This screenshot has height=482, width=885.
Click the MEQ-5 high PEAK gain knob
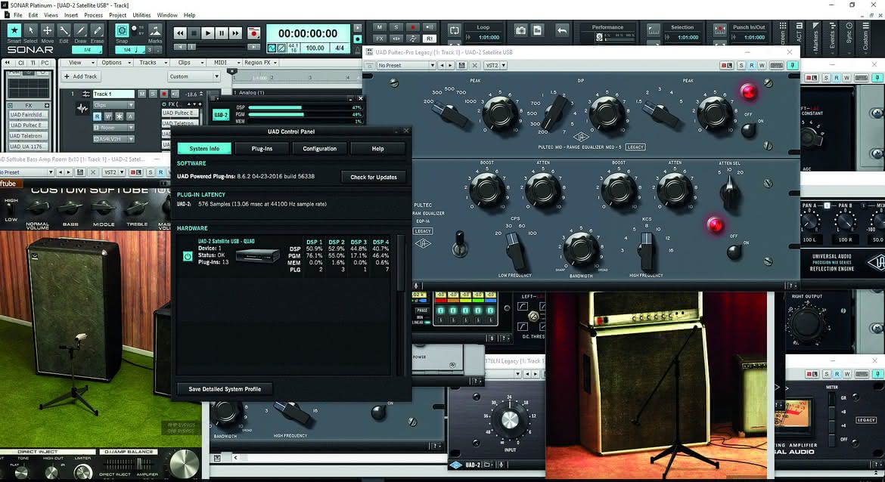click(714, 113)
